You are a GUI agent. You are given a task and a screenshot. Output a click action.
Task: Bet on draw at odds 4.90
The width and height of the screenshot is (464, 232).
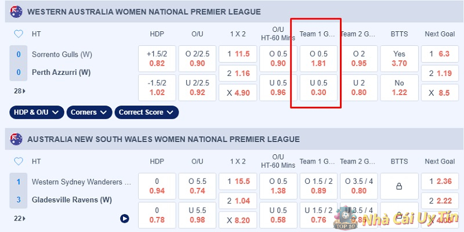click(x=238, y=92)
